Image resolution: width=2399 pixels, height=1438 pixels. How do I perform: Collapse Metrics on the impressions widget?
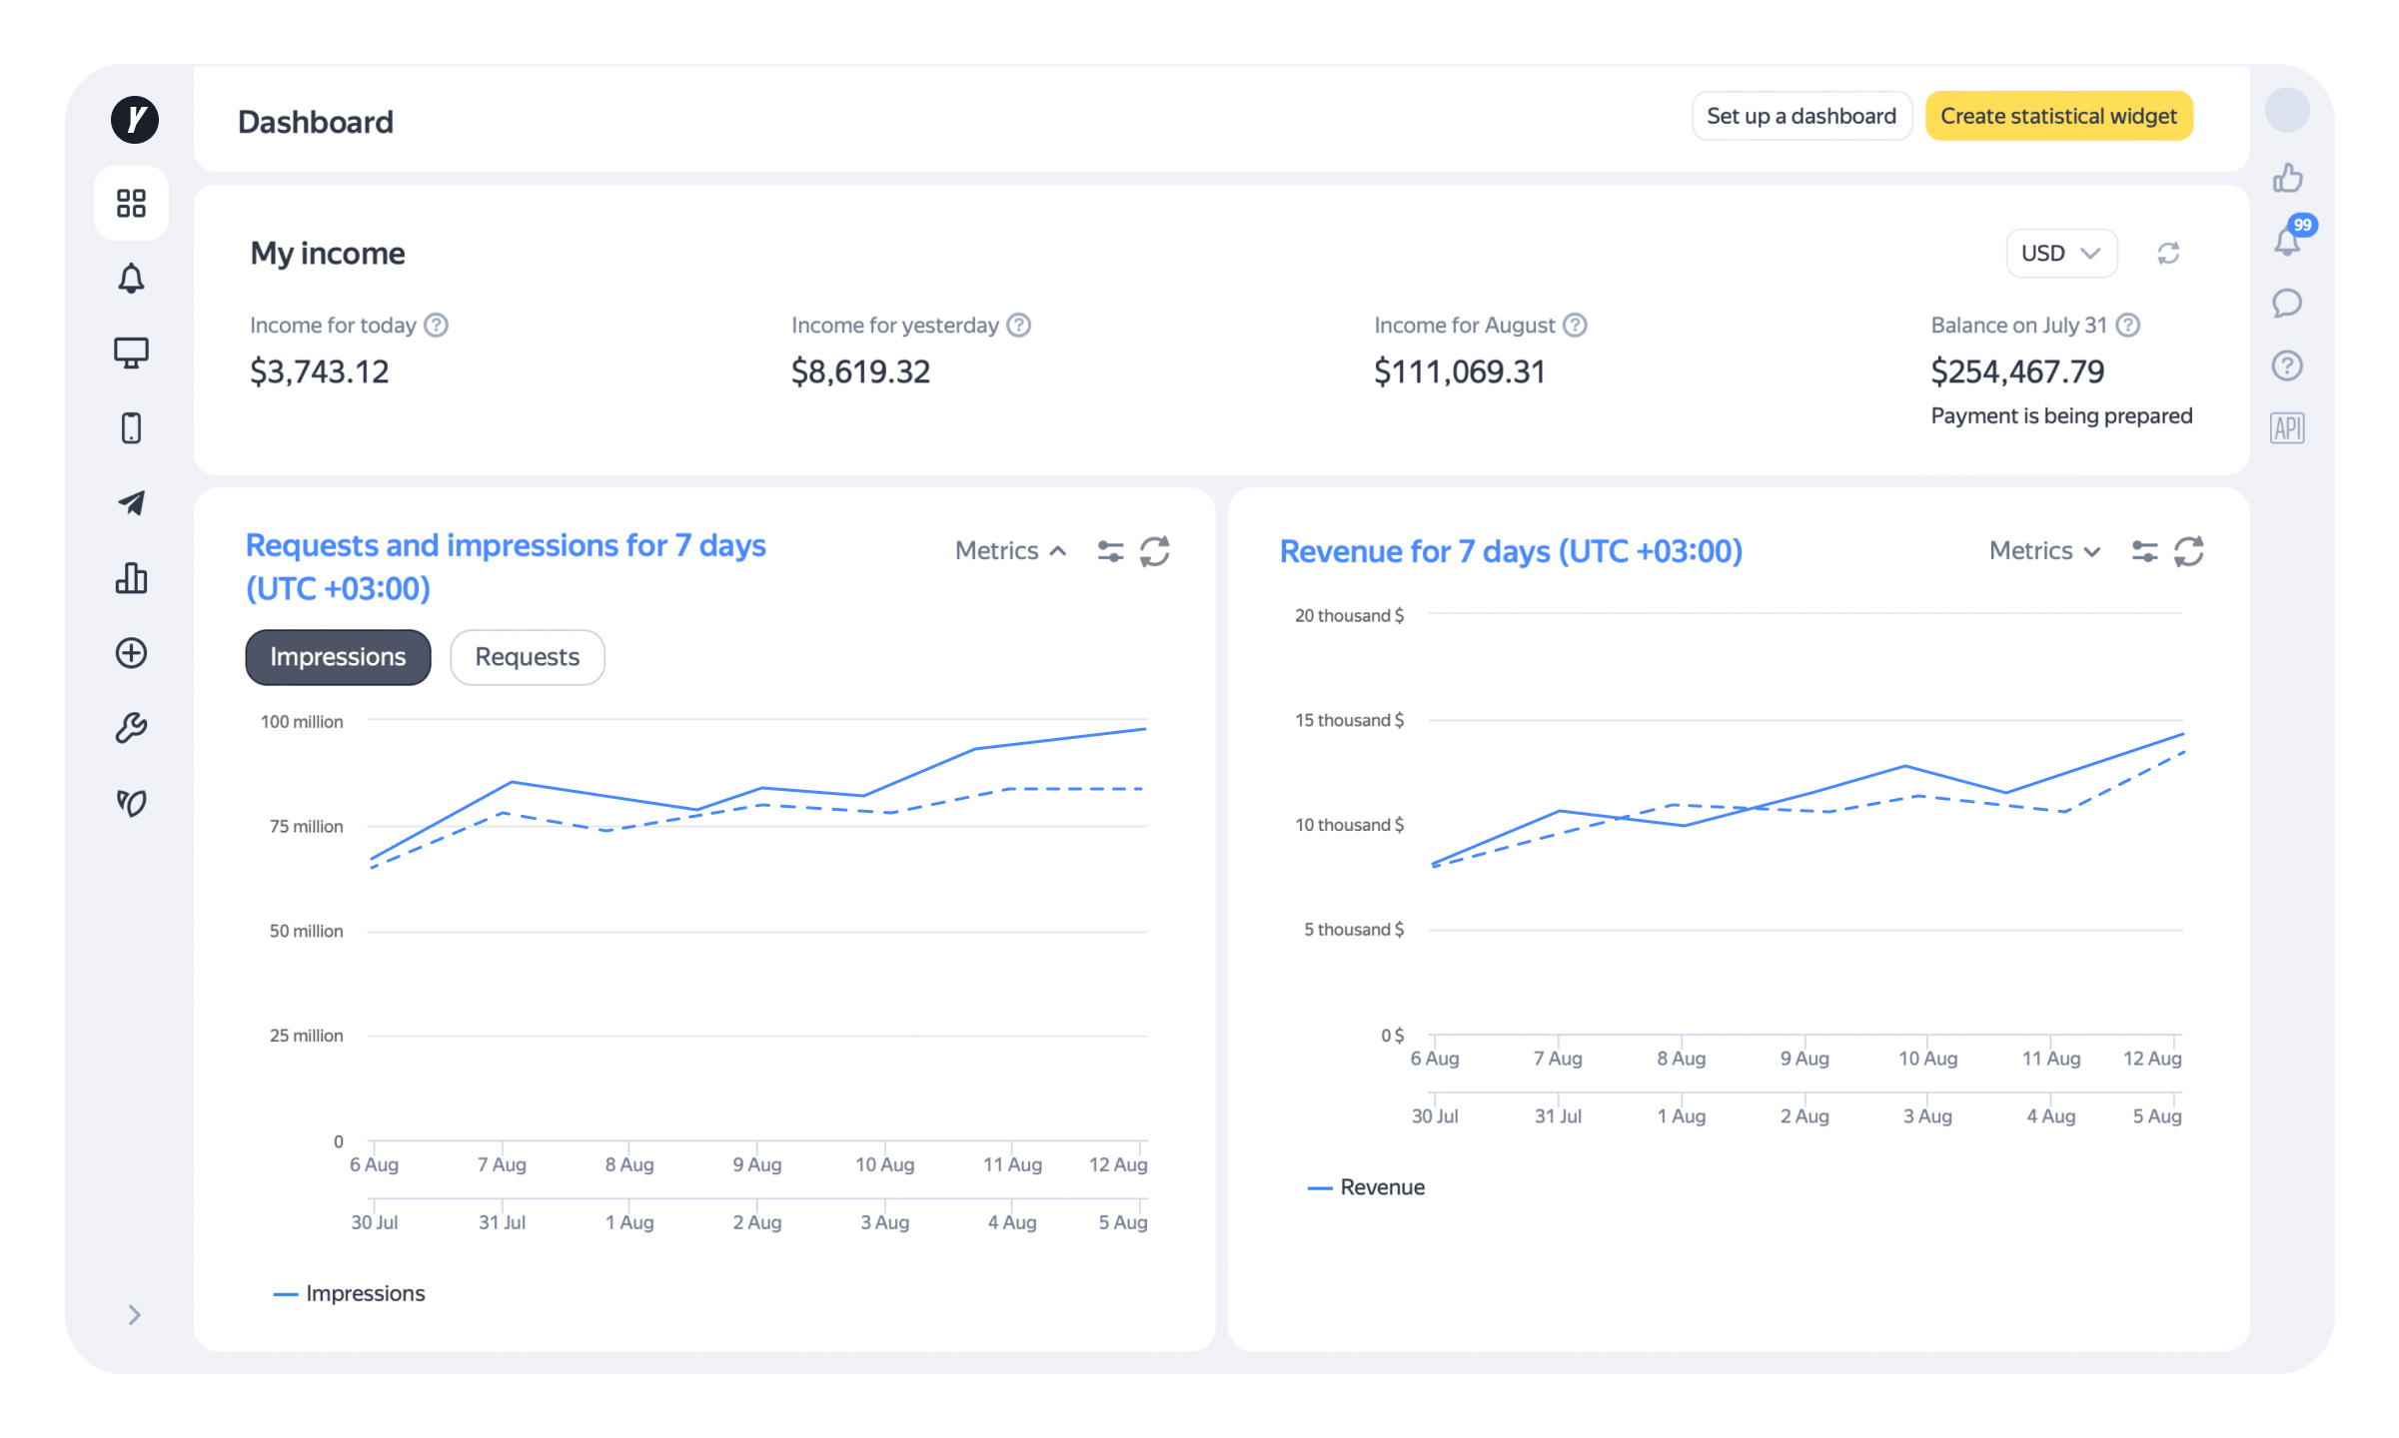point(1011,550)
